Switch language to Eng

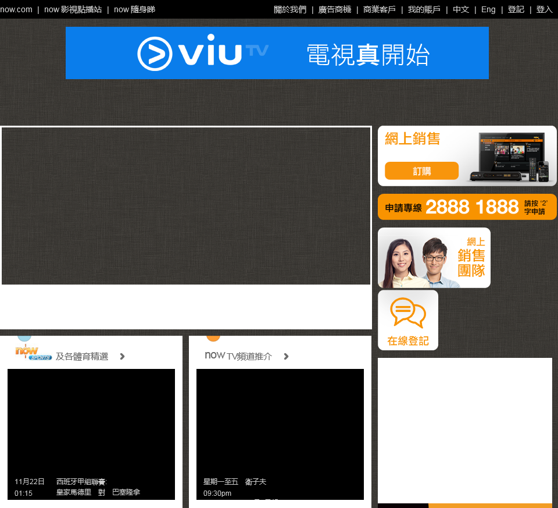point(488,9)
